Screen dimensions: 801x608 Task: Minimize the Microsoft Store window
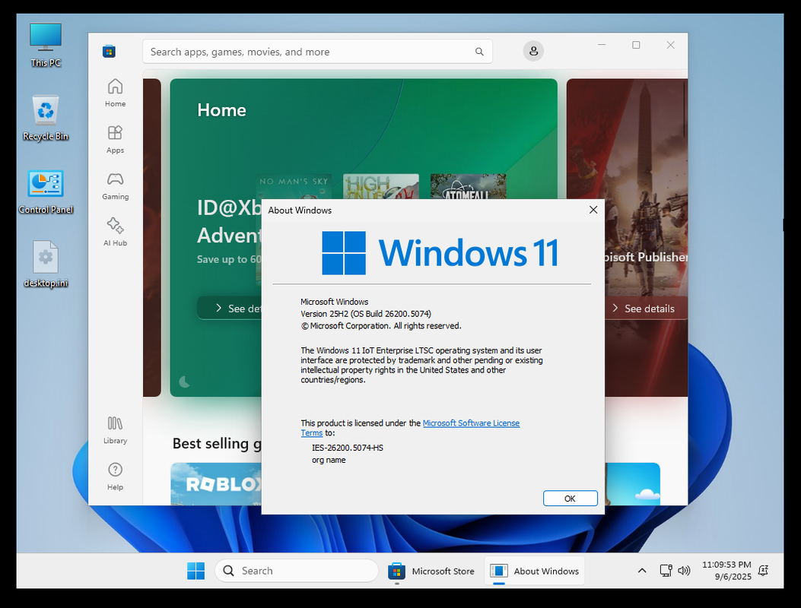click(x=602, y=45)
